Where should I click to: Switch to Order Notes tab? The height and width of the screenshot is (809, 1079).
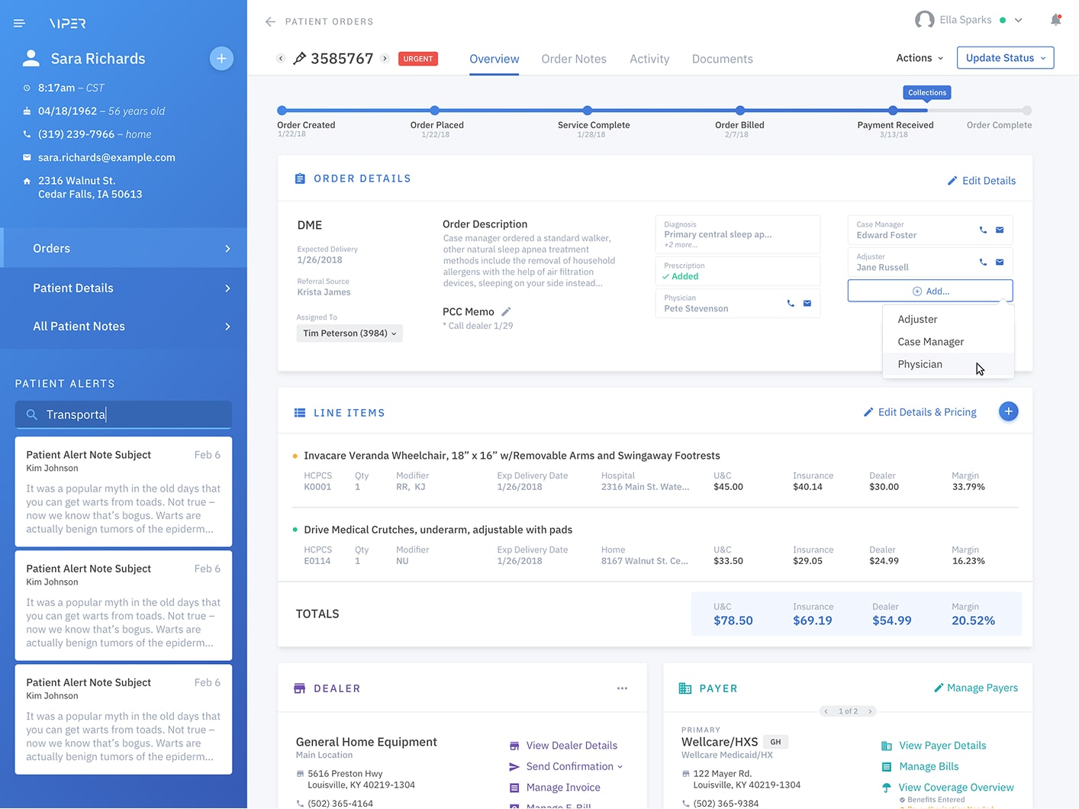pyautogui.click(x=574, y=59)
